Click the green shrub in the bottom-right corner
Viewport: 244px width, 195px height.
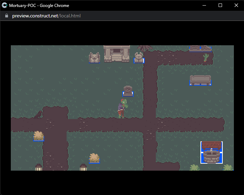point(228,167)
